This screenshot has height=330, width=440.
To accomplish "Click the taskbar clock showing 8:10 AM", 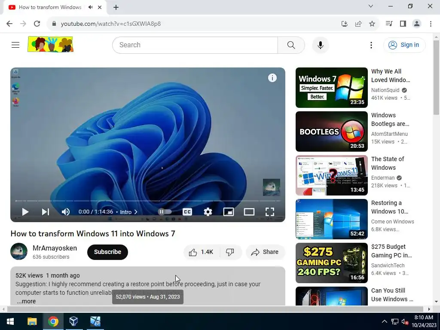I will tap(424, 321).
